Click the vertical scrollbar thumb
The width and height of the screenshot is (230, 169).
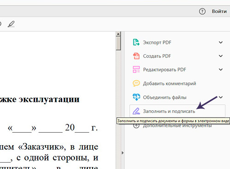pos(118,43)
